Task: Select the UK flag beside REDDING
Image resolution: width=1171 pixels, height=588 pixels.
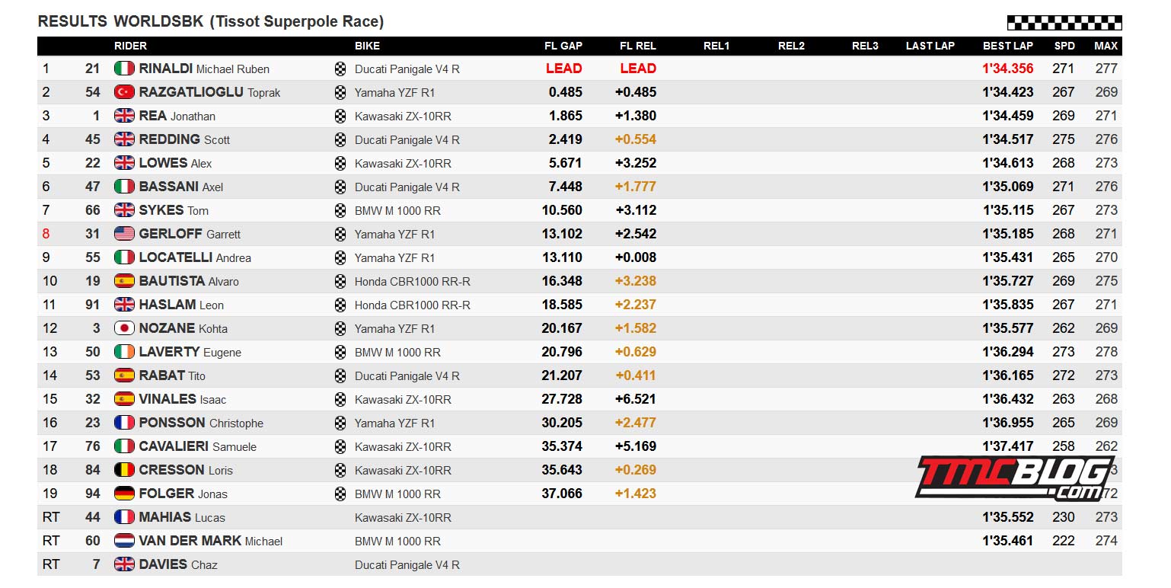Action: pyautogui.click(x=124, y=139)
